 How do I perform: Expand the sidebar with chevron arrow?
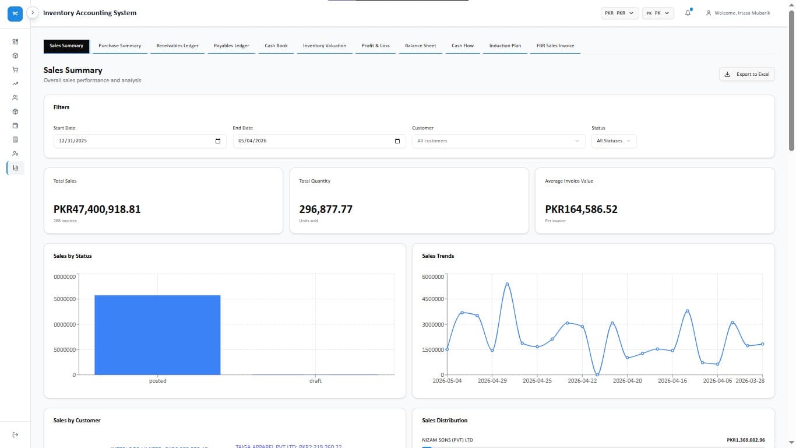tap(33, 12)
